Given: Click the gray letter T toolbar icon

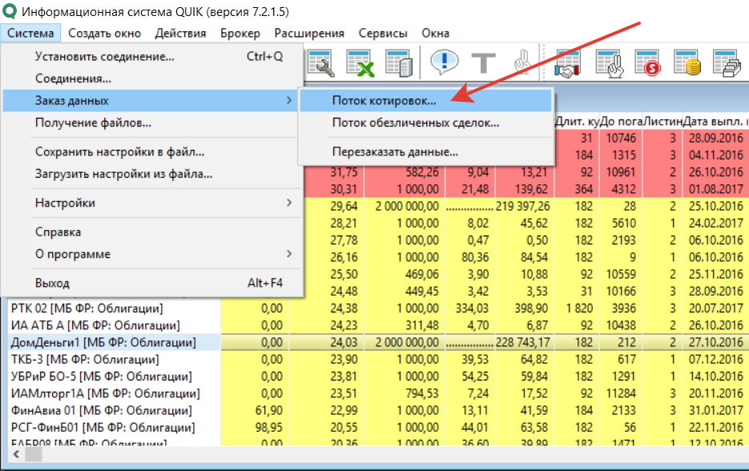Looking at the screenshot, I should pyautogui.click(x=484, y=64).
